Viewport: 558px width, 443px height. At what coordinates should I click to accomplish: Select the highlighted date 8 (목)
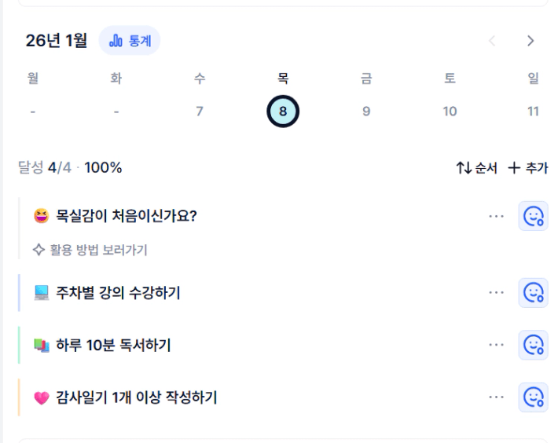283,112
